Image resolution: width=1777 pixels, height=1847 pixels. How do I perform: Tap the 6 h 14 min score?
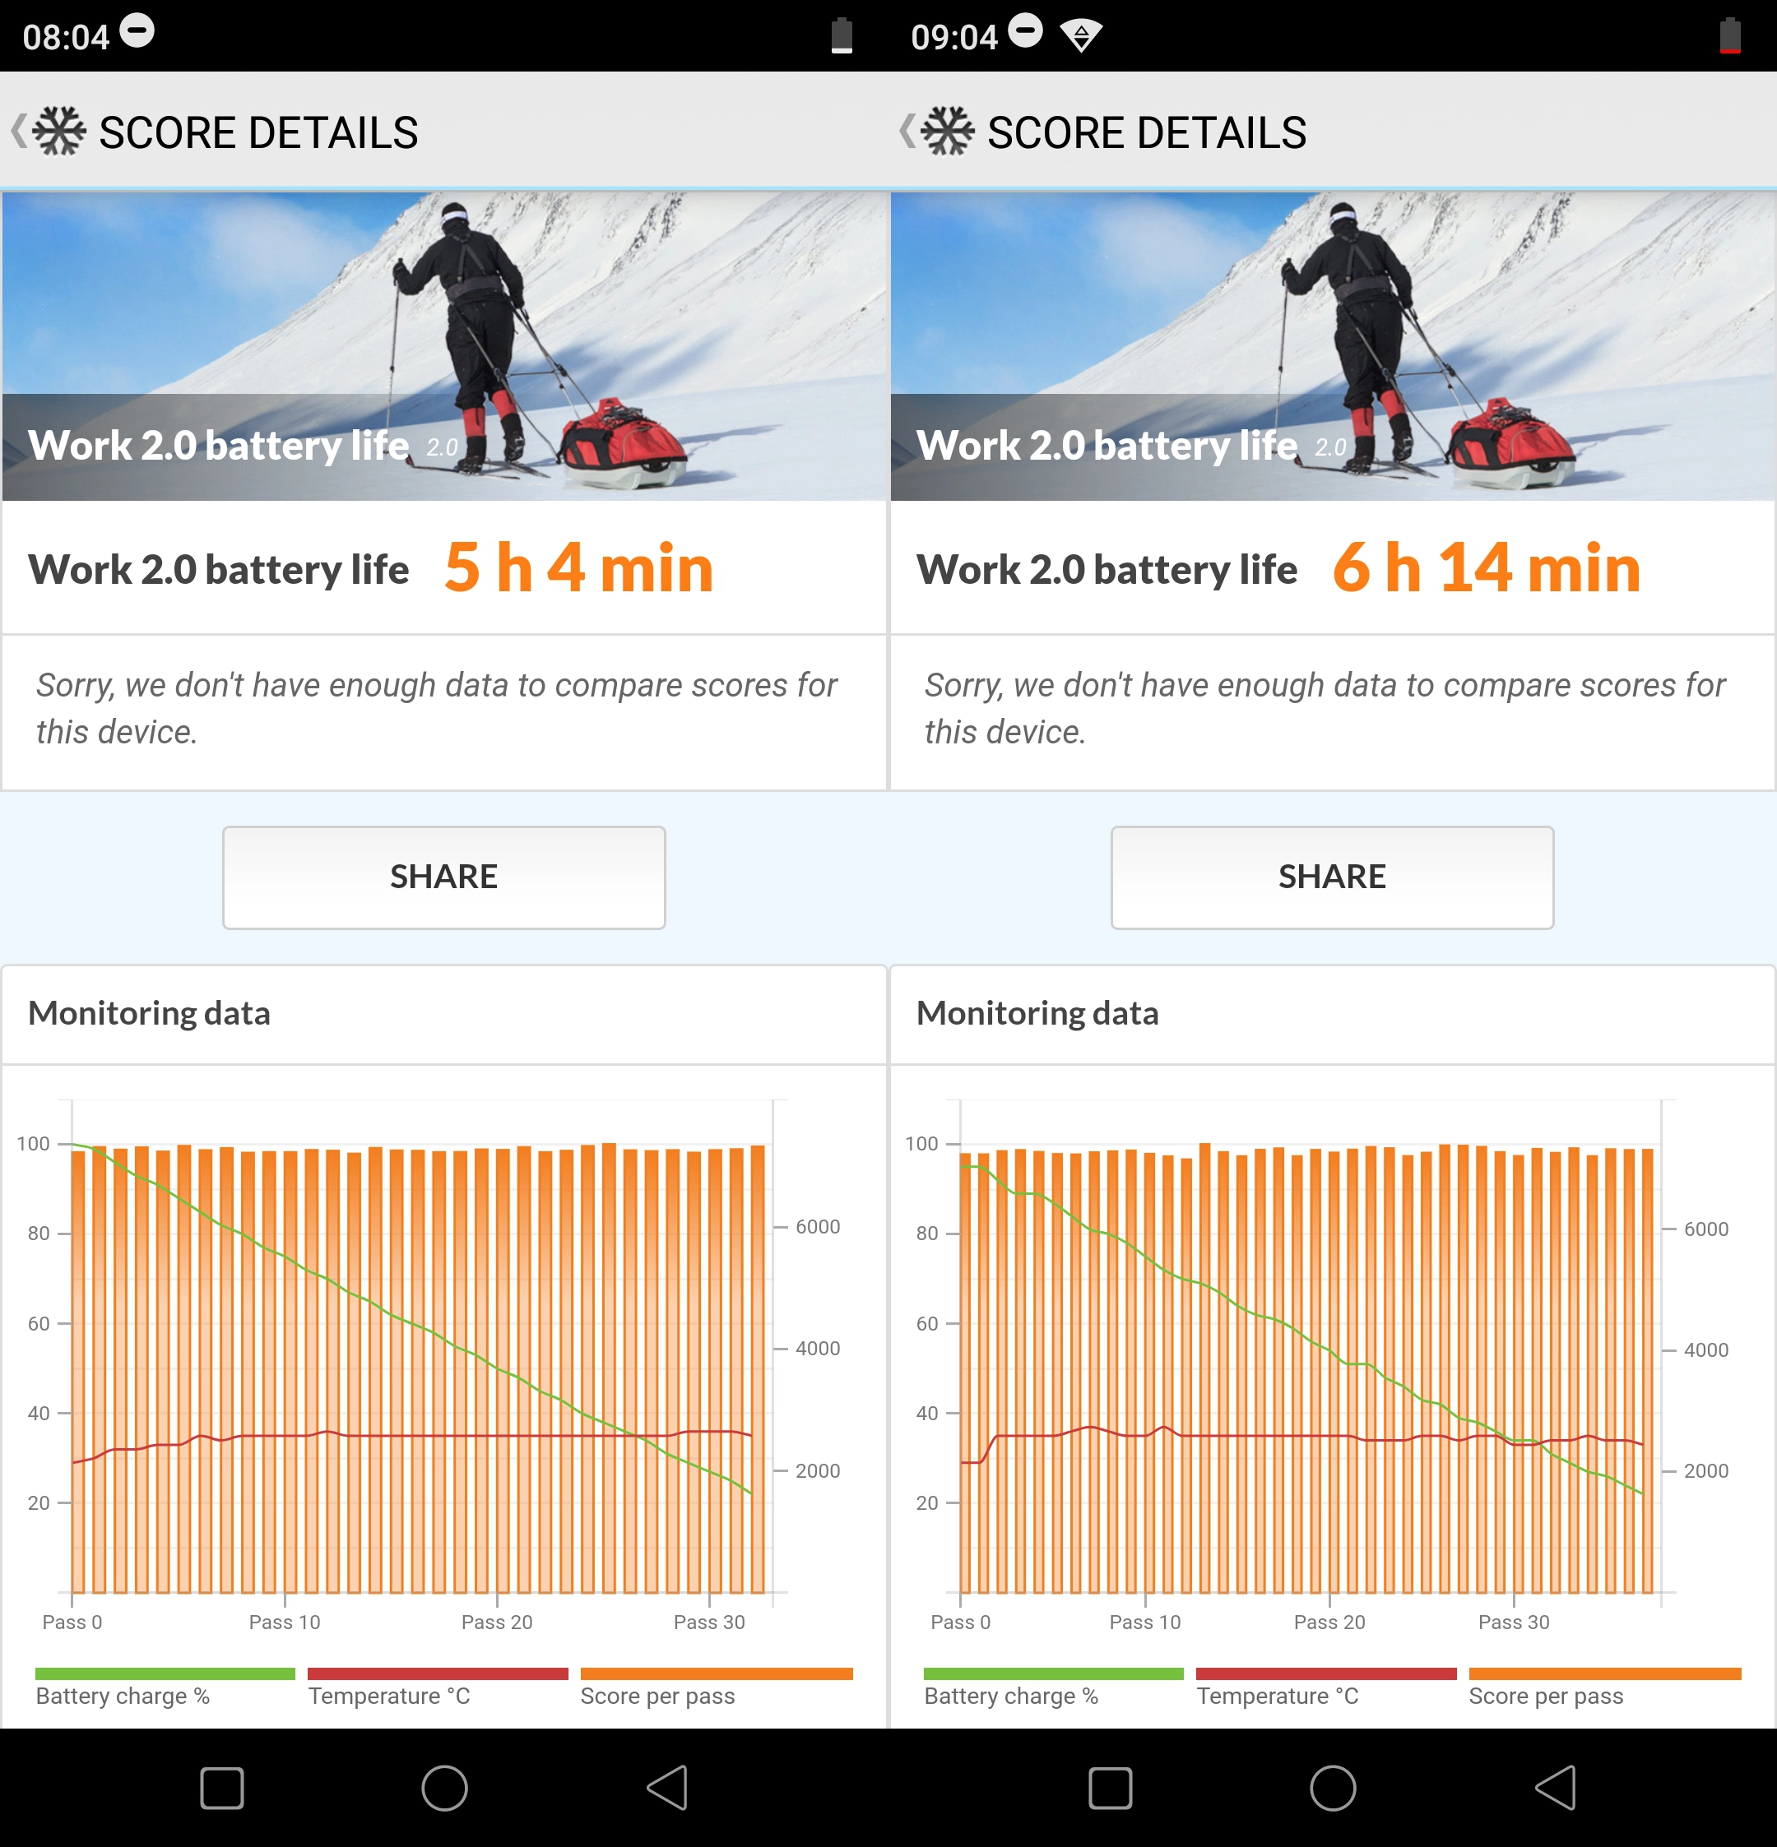pyautogui.click(x=1487, y=567)
